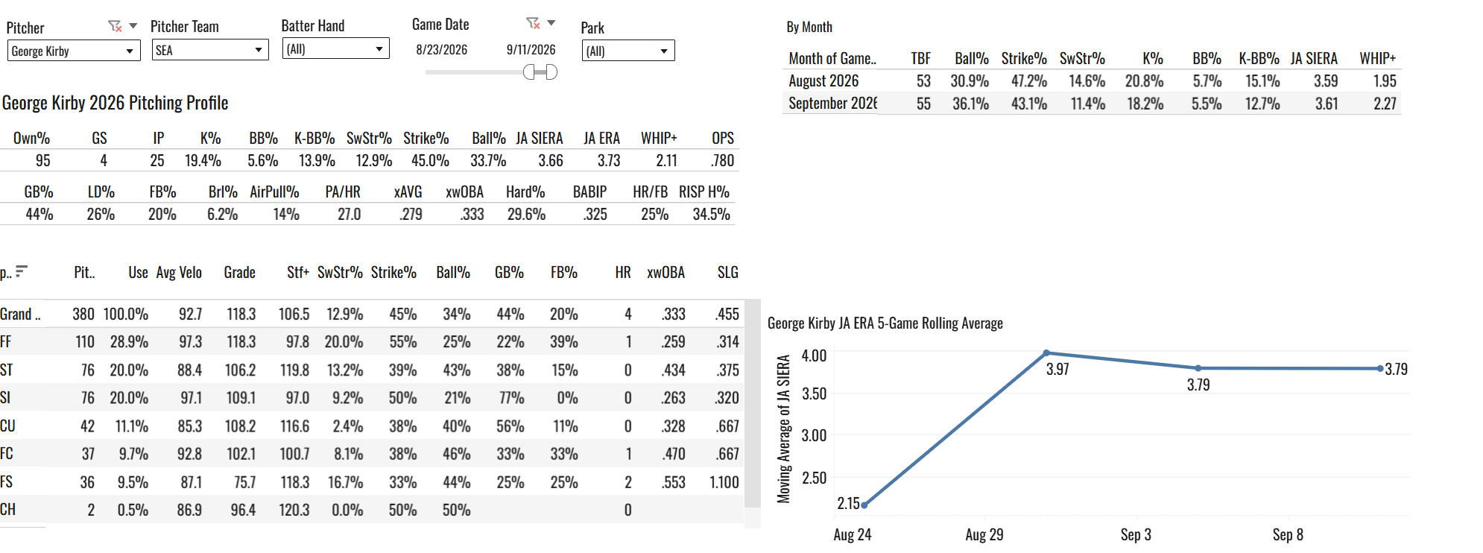The image size is (1483, 553).
Task: Click the Avg Velo column header
Action: 179,272
